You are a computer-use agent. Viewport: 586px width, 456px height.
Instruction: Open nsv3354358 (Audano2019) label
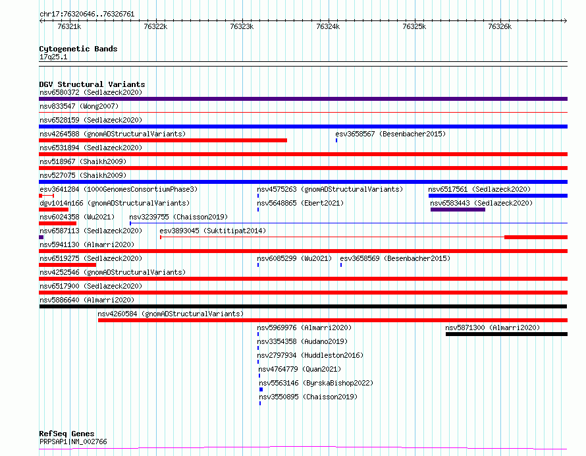coord(302,341)
